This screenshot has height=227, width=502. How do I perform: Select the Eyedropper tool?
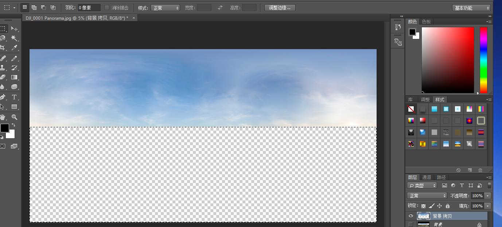click(x=14, y=48)
